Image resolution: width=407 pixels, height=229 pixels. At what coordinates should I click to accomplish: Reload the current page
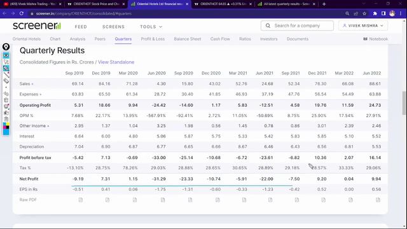[x=22, y=13]
